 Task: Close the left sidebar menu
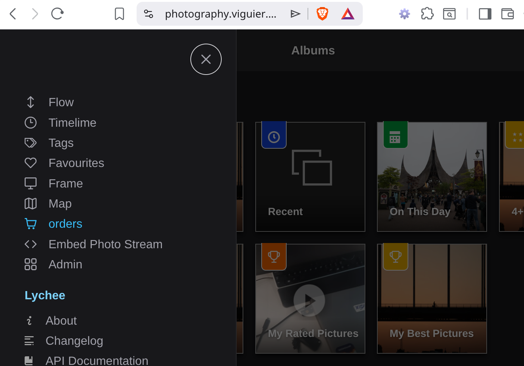coord(206,59)
